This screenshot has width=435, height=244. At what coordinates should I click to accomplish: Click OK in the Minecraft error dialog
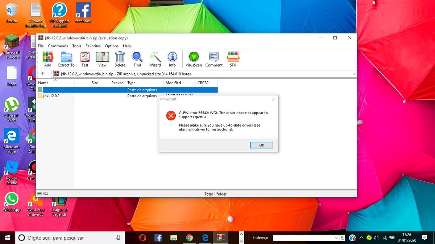coord(261,145)
